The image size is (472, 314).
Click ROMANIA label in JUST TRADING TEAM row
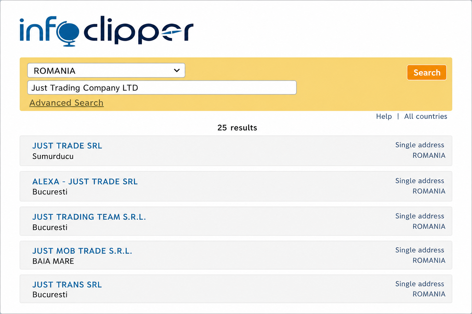point(429,226)
